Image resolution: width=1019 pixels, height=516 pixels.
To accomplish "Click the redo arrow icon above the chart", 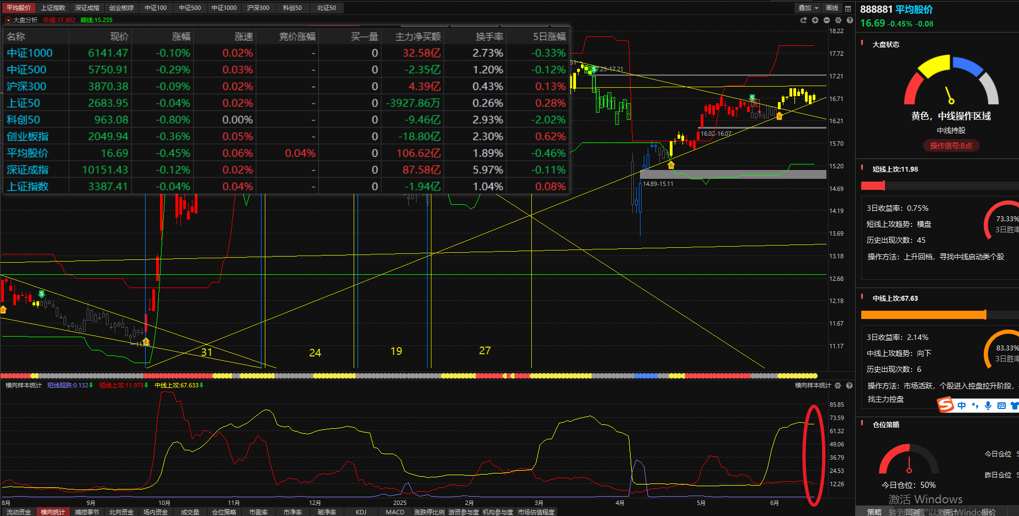I will [803, 20].
